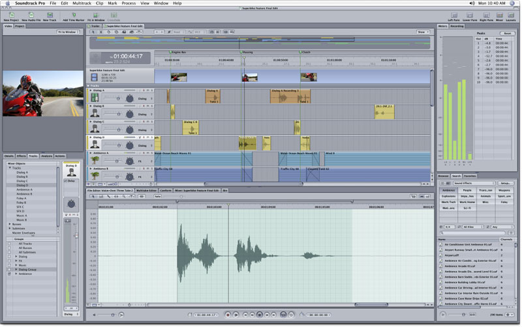The image size is (522, 327).
Task: Select the arrow selection tool in timeline toolbar
Action: (x=93, y=32)
